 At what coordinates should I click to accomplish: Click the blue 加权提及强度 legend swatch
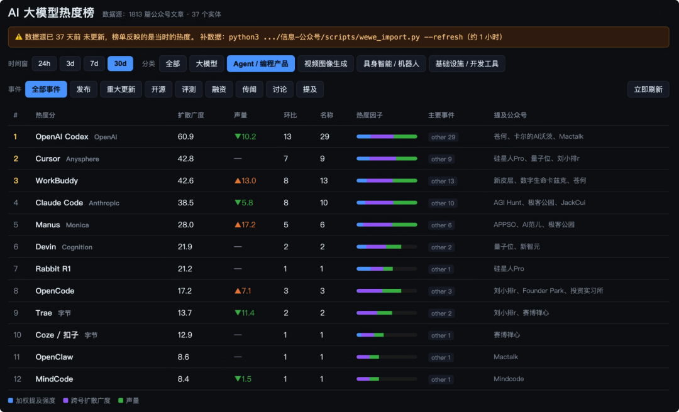(x=11, y=401)
